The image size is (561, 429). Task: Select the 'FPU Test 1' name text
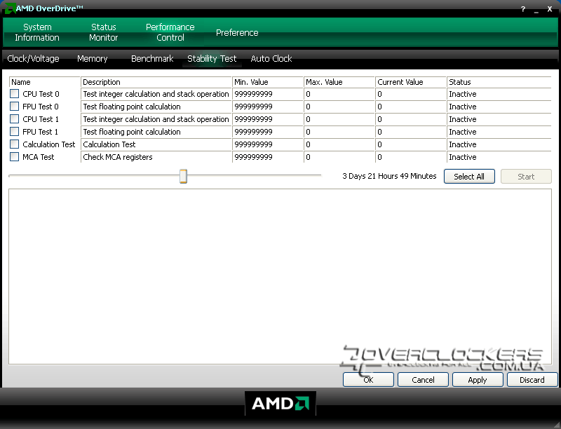tap(40, 132)
